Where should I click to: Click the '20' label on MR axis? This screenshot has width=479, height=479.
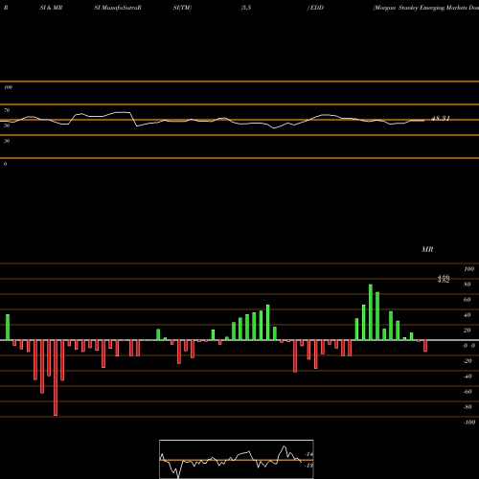(468, 331)
